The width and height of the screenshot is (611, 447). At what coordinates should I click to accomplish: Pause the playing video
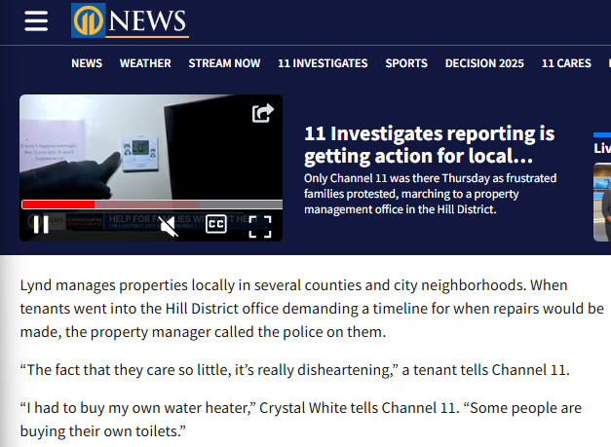pyautogui.click(x=41, y=225)
